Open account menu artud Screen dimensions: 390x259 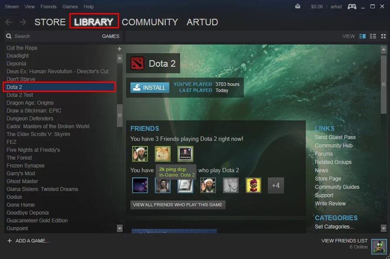point(336,7)
